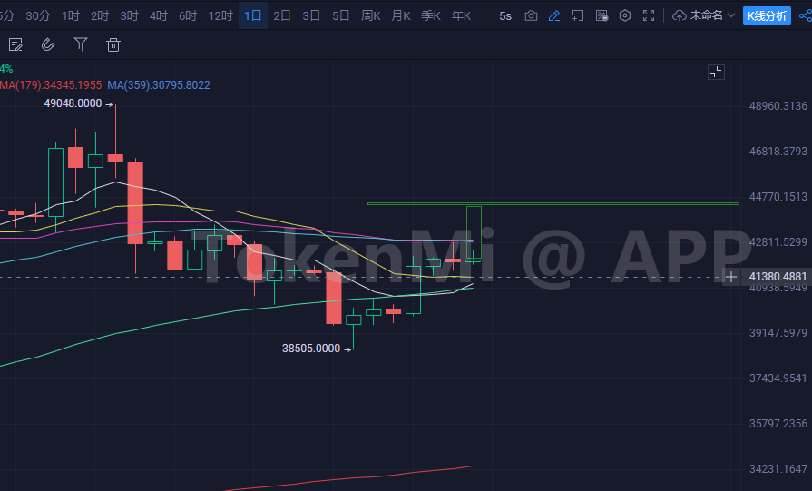Expand the 未命名 layout dropdown

click(730, 15)
